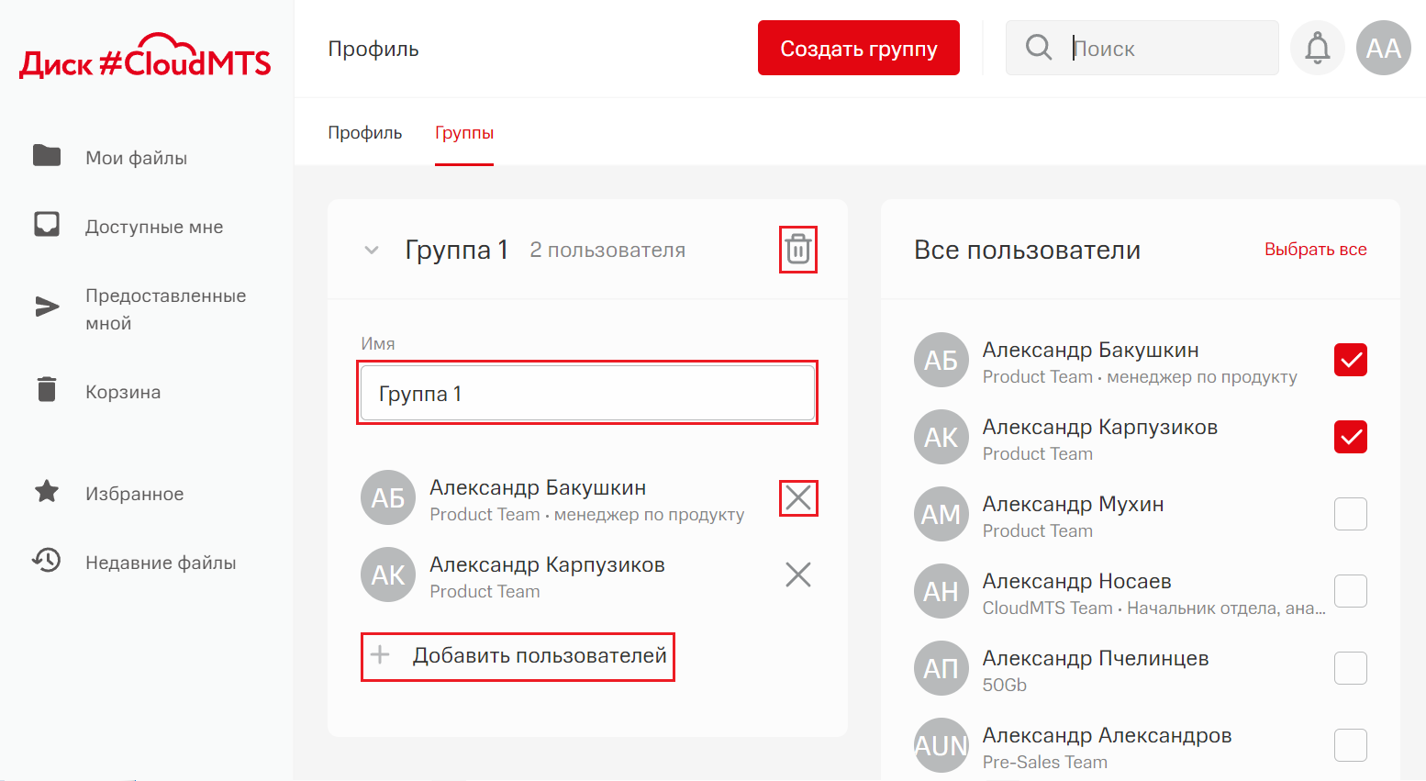The width and height of the screenshot is (1426, 781).
Task: Uncheck Александр Бакушкин in all users list
Action: click(1350, 360)
